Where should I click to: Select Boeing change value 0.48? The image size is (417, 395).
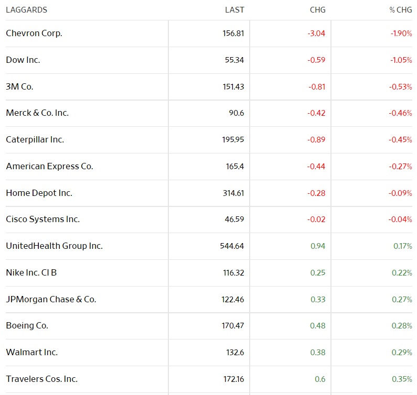coord(317,326)
